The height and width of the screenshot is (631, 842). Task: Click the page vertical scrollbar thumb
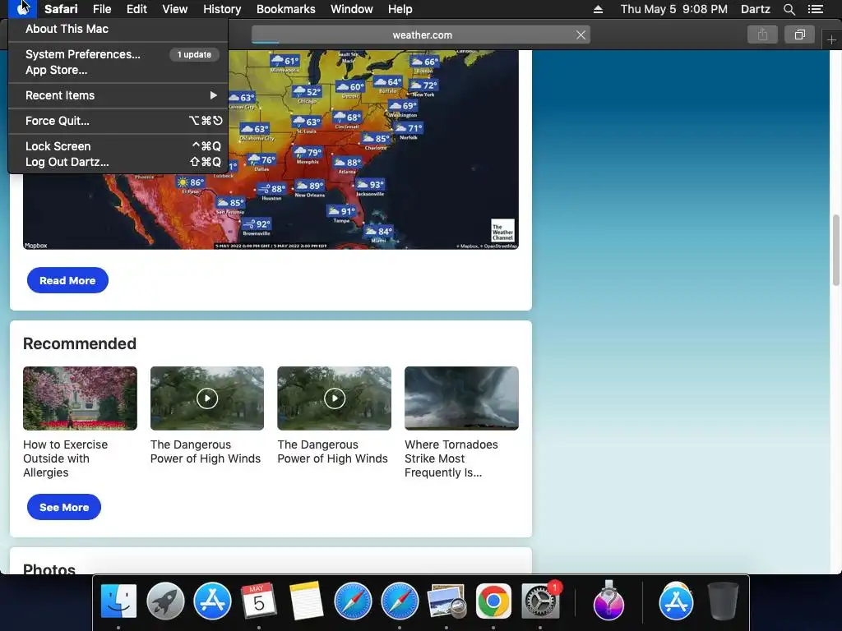(836, 250)
